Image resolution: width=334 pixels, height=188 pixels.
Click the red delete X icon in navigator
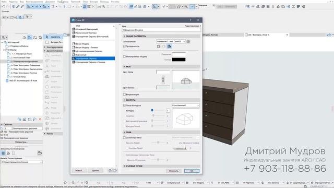(40, 120)
